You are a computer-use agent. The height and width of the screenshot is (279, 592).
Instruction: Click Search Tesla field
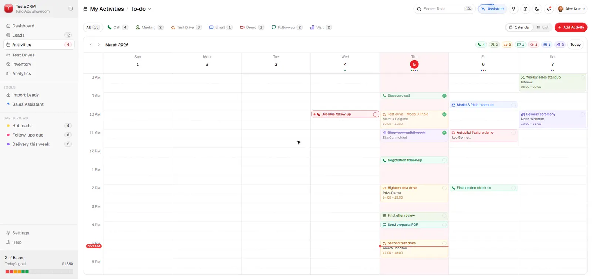click(x=444, y=9)
